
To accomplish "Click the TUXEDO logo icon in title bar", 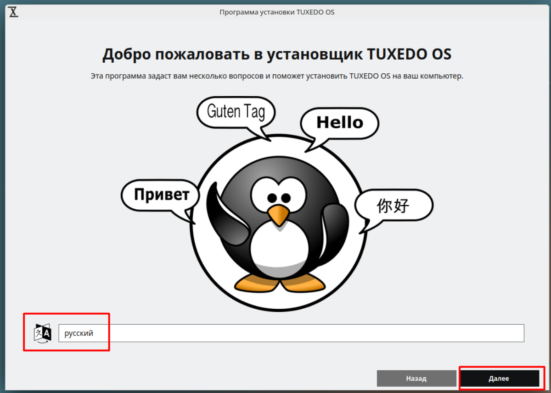I will [14, 12].
